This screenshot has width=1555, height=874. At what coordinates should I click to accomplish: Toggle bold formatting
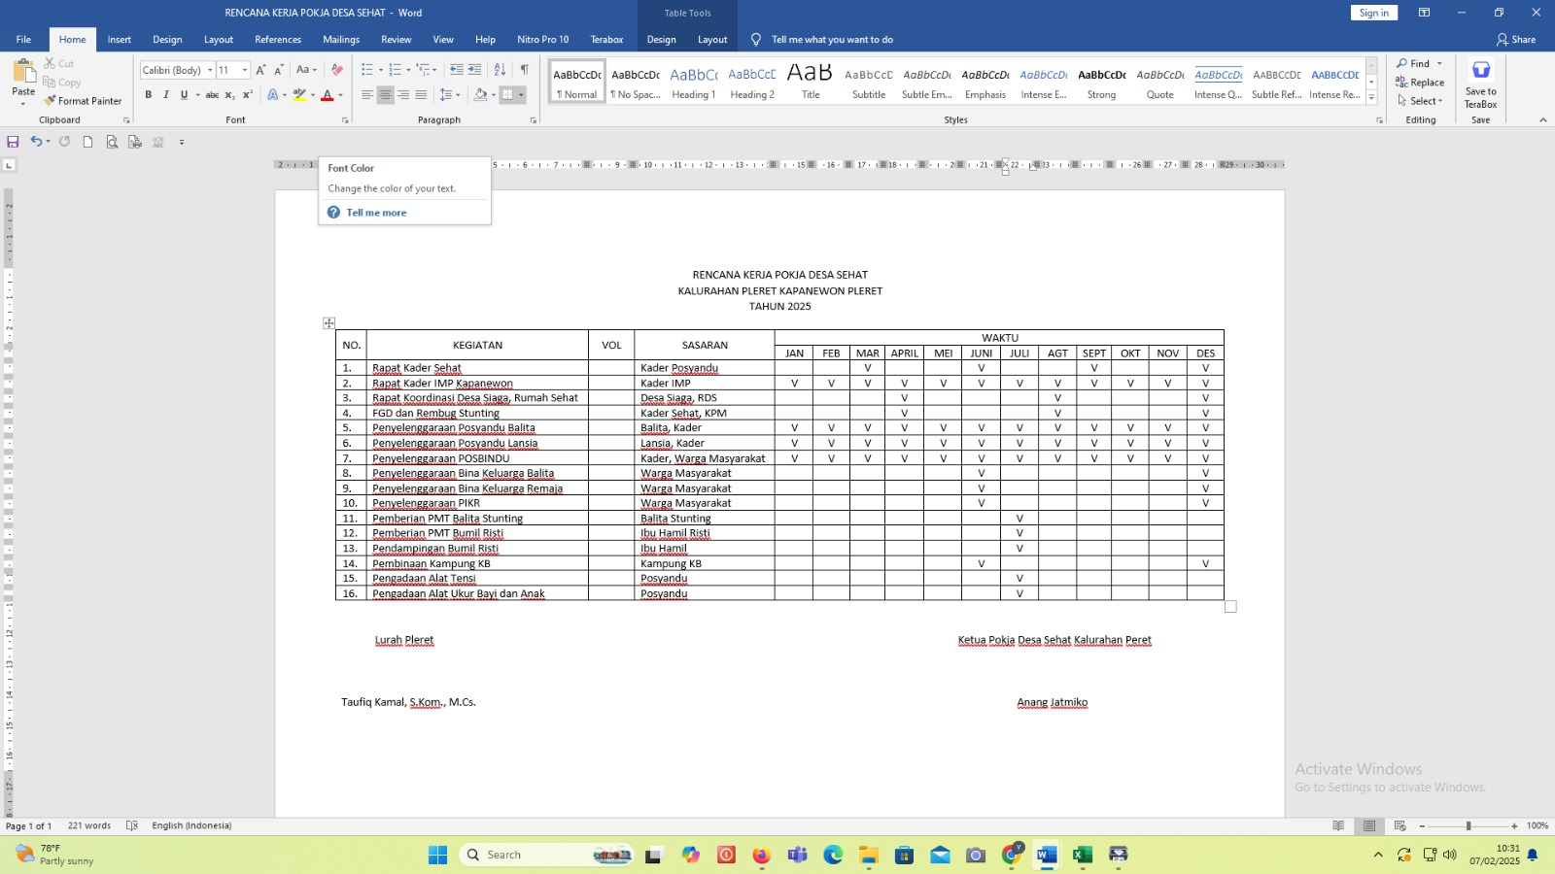point(149,95)
